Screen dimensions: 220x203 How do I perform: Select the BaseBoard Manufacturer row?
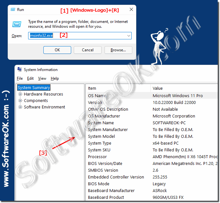pos(152,190)
